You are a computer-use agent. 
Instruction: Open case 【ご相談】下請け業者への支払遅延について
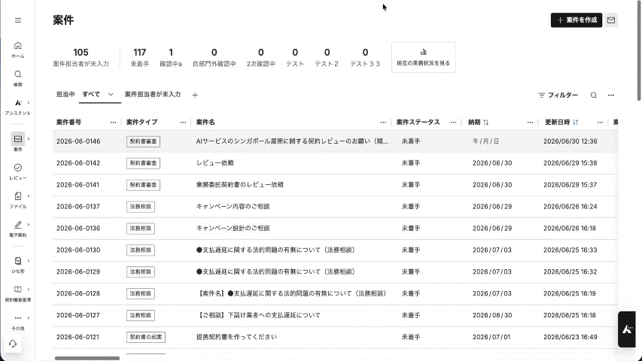point(259,315)
